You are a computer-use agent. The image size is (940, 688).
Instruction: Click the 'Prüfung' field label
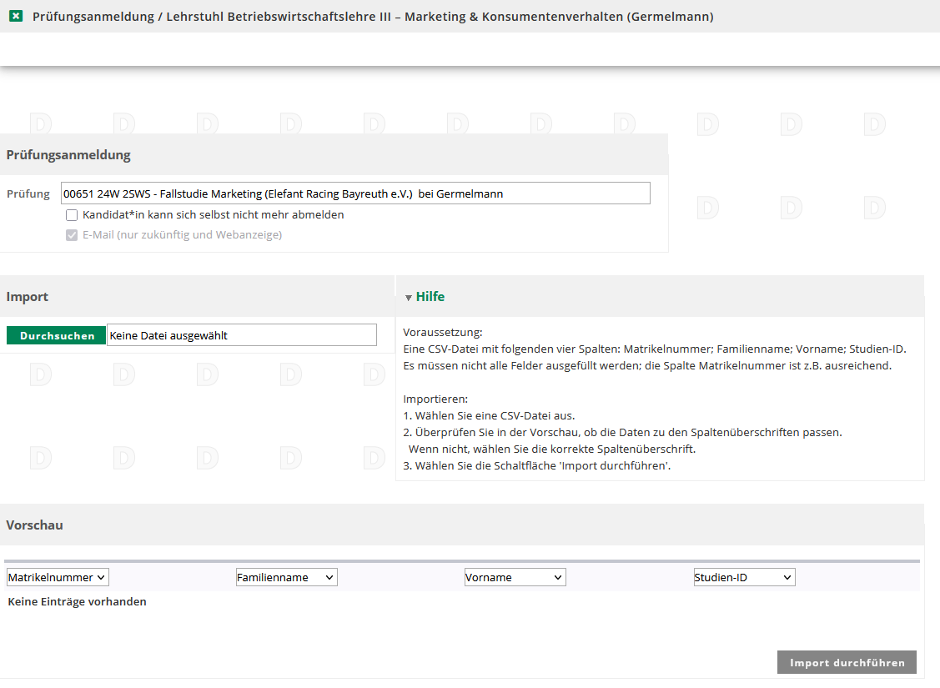point(28,193)
